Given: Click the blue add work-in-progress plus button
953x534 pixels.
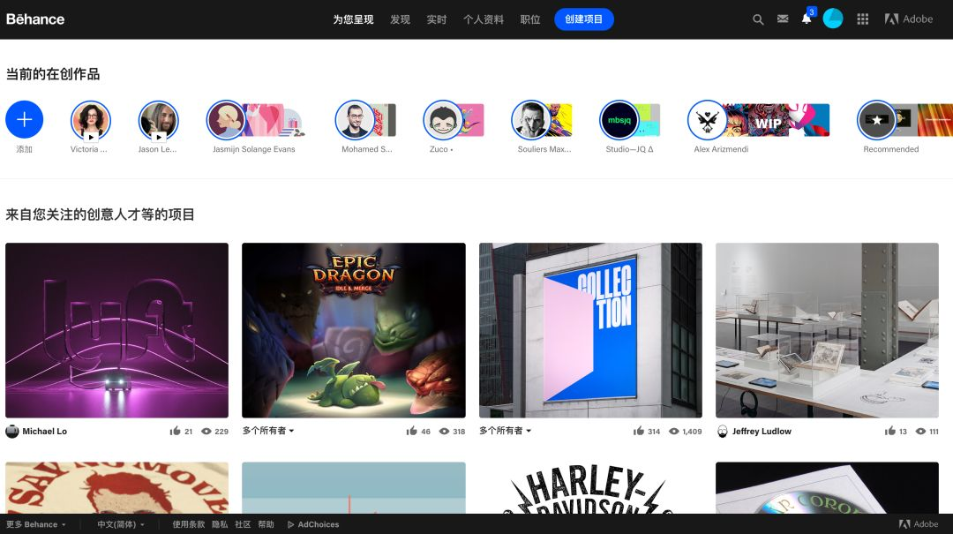Looking at the screenshot, I should 25,119.
